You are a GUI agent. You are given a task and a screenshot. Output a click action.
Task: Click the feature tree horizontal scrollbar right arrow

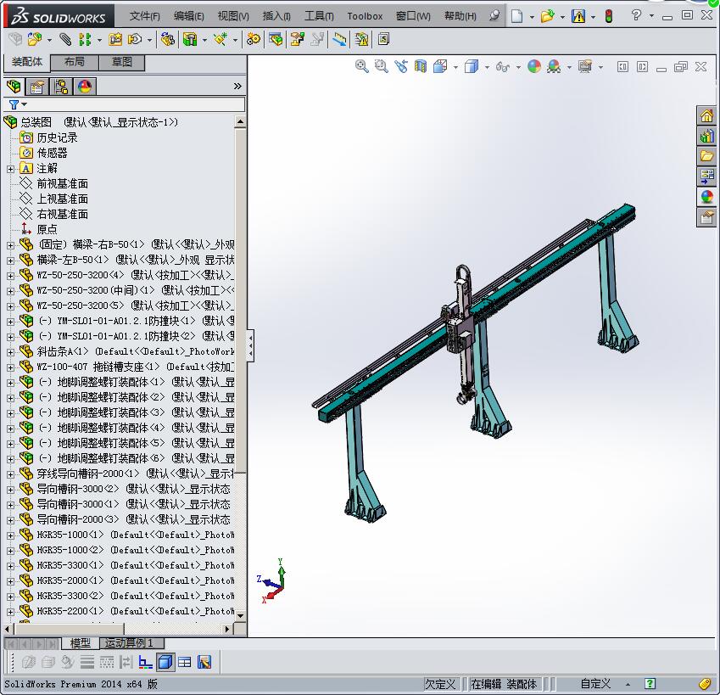pyautogui.click(x=227, y=629)
